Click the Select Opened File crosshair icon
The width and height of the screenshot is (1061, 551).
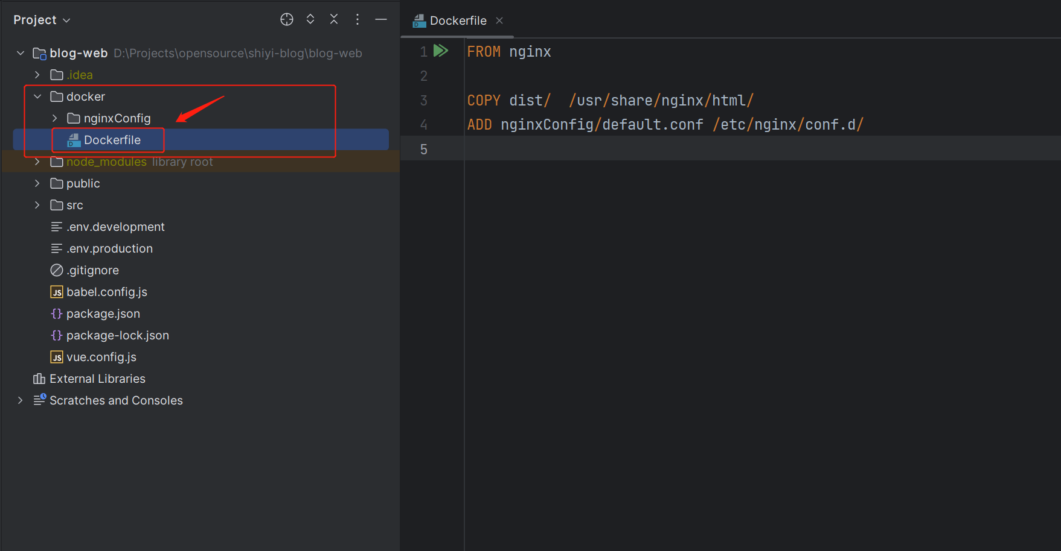point(287,19)
